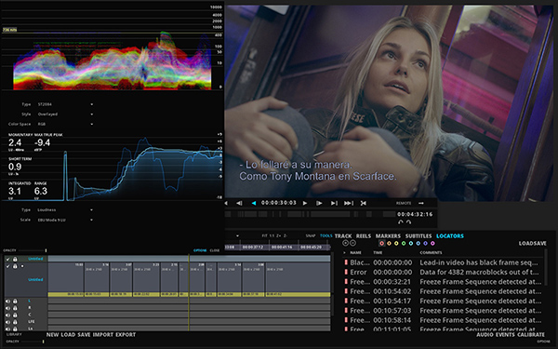The height and width of the screenshot is (349, 558).
Task: Switch to the MARKERS tab
Action: [x=388, y=235]
